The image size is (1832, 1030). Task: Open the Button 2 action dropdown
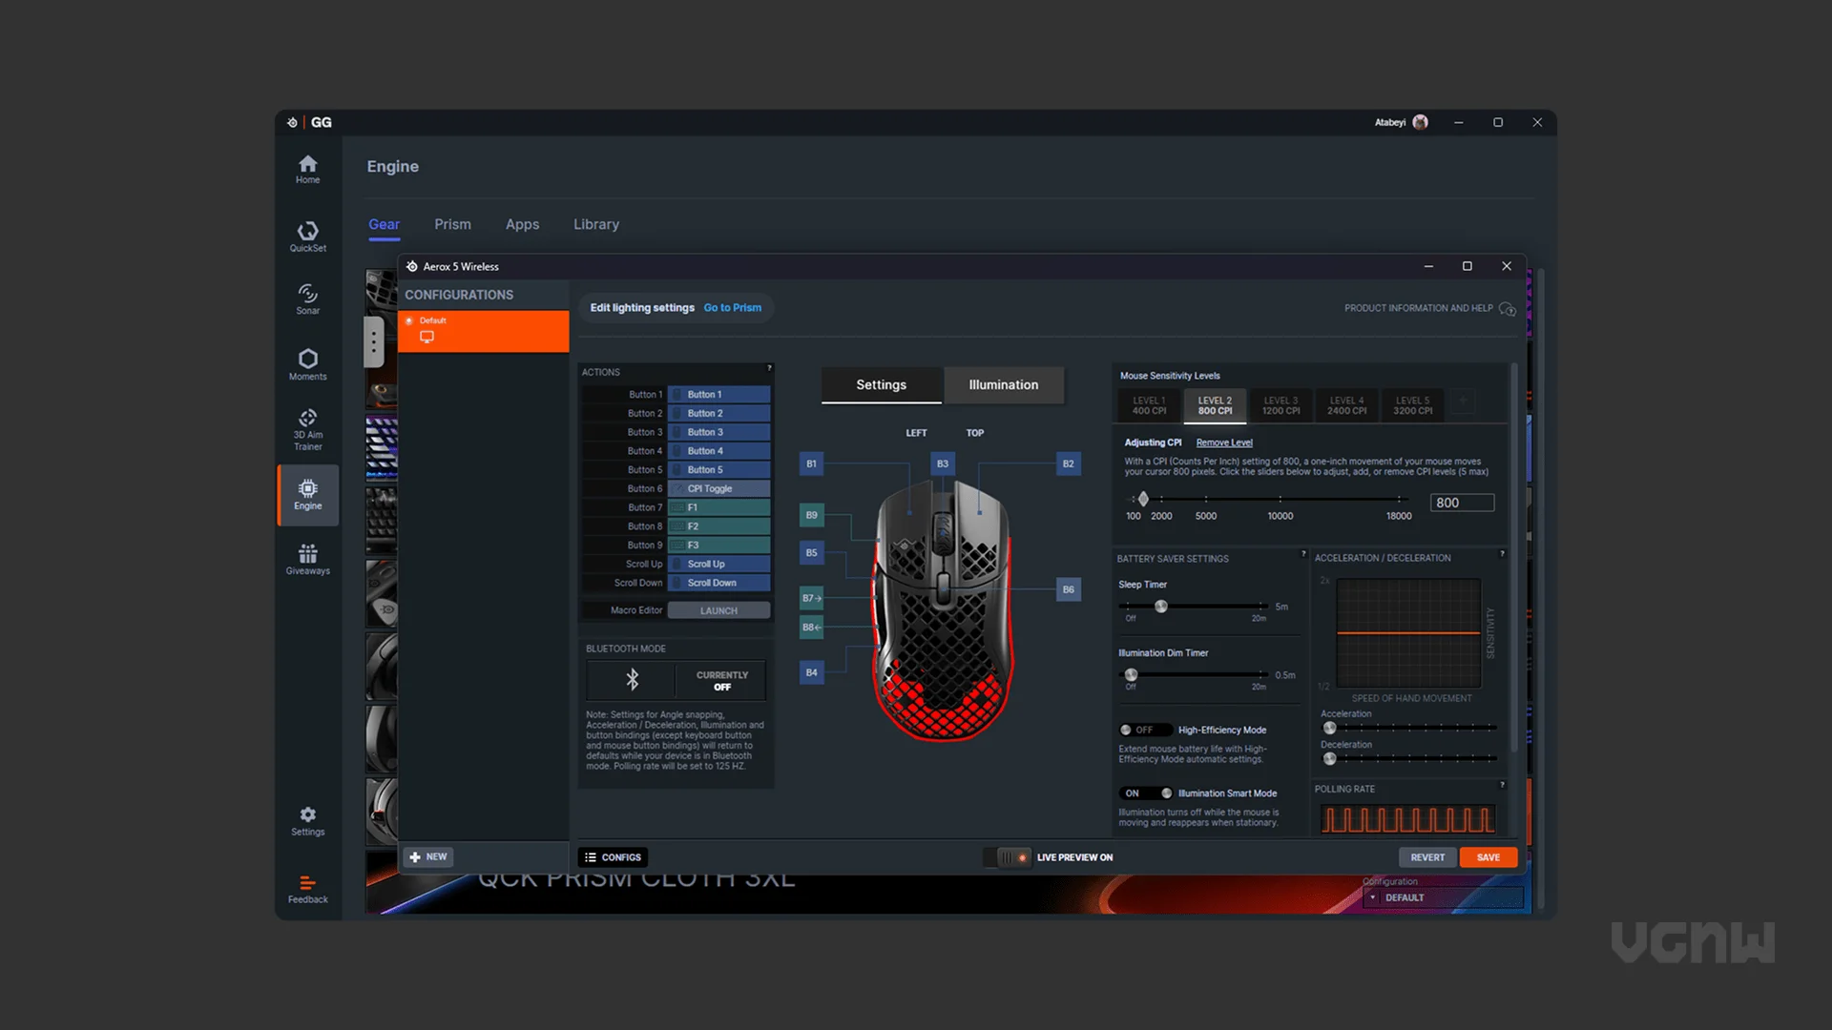point(718,413)
